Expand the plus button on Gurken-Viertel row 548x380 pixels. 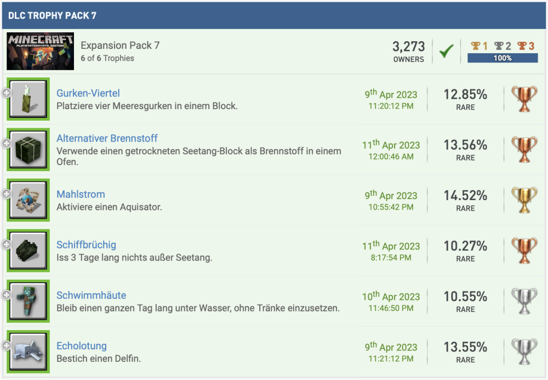click(7, 93)
